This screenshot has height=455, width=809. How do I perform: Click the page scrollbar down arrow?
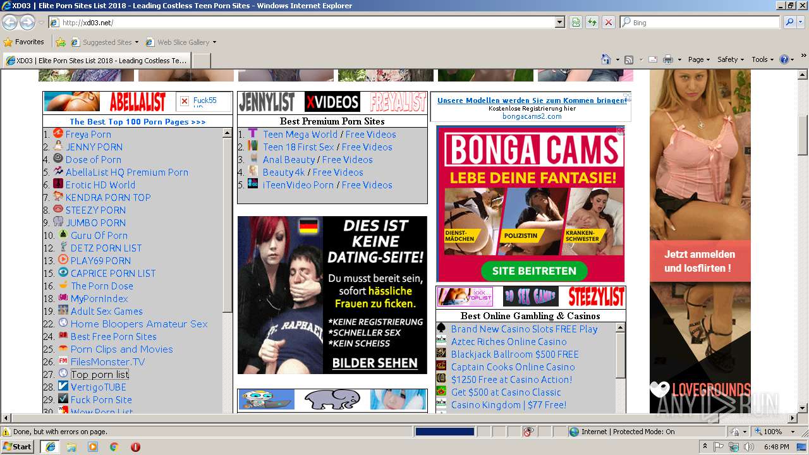(803, 408)
